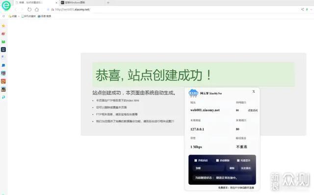
Task: Open a new tab with plus icon
Action: [108, 2]
